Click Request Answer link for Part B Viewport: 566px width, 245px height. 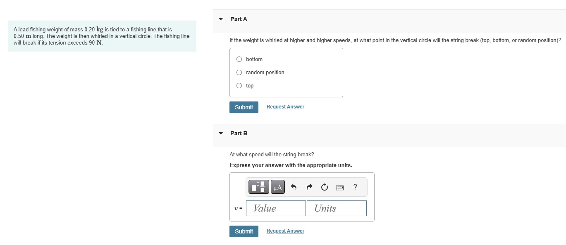coord(285,231)
